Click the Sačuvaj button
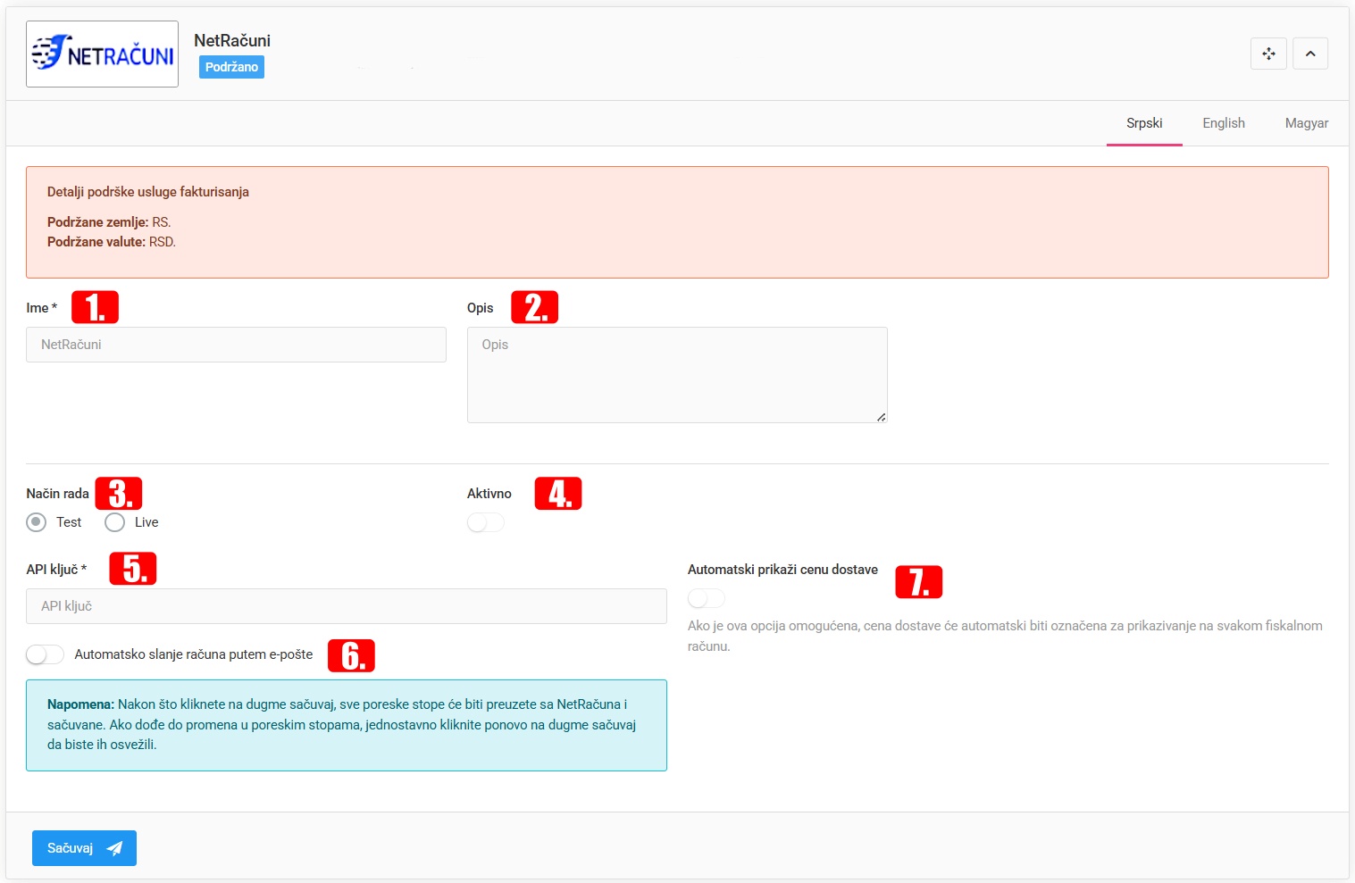 pyautogui.click(x=84, y=848)
